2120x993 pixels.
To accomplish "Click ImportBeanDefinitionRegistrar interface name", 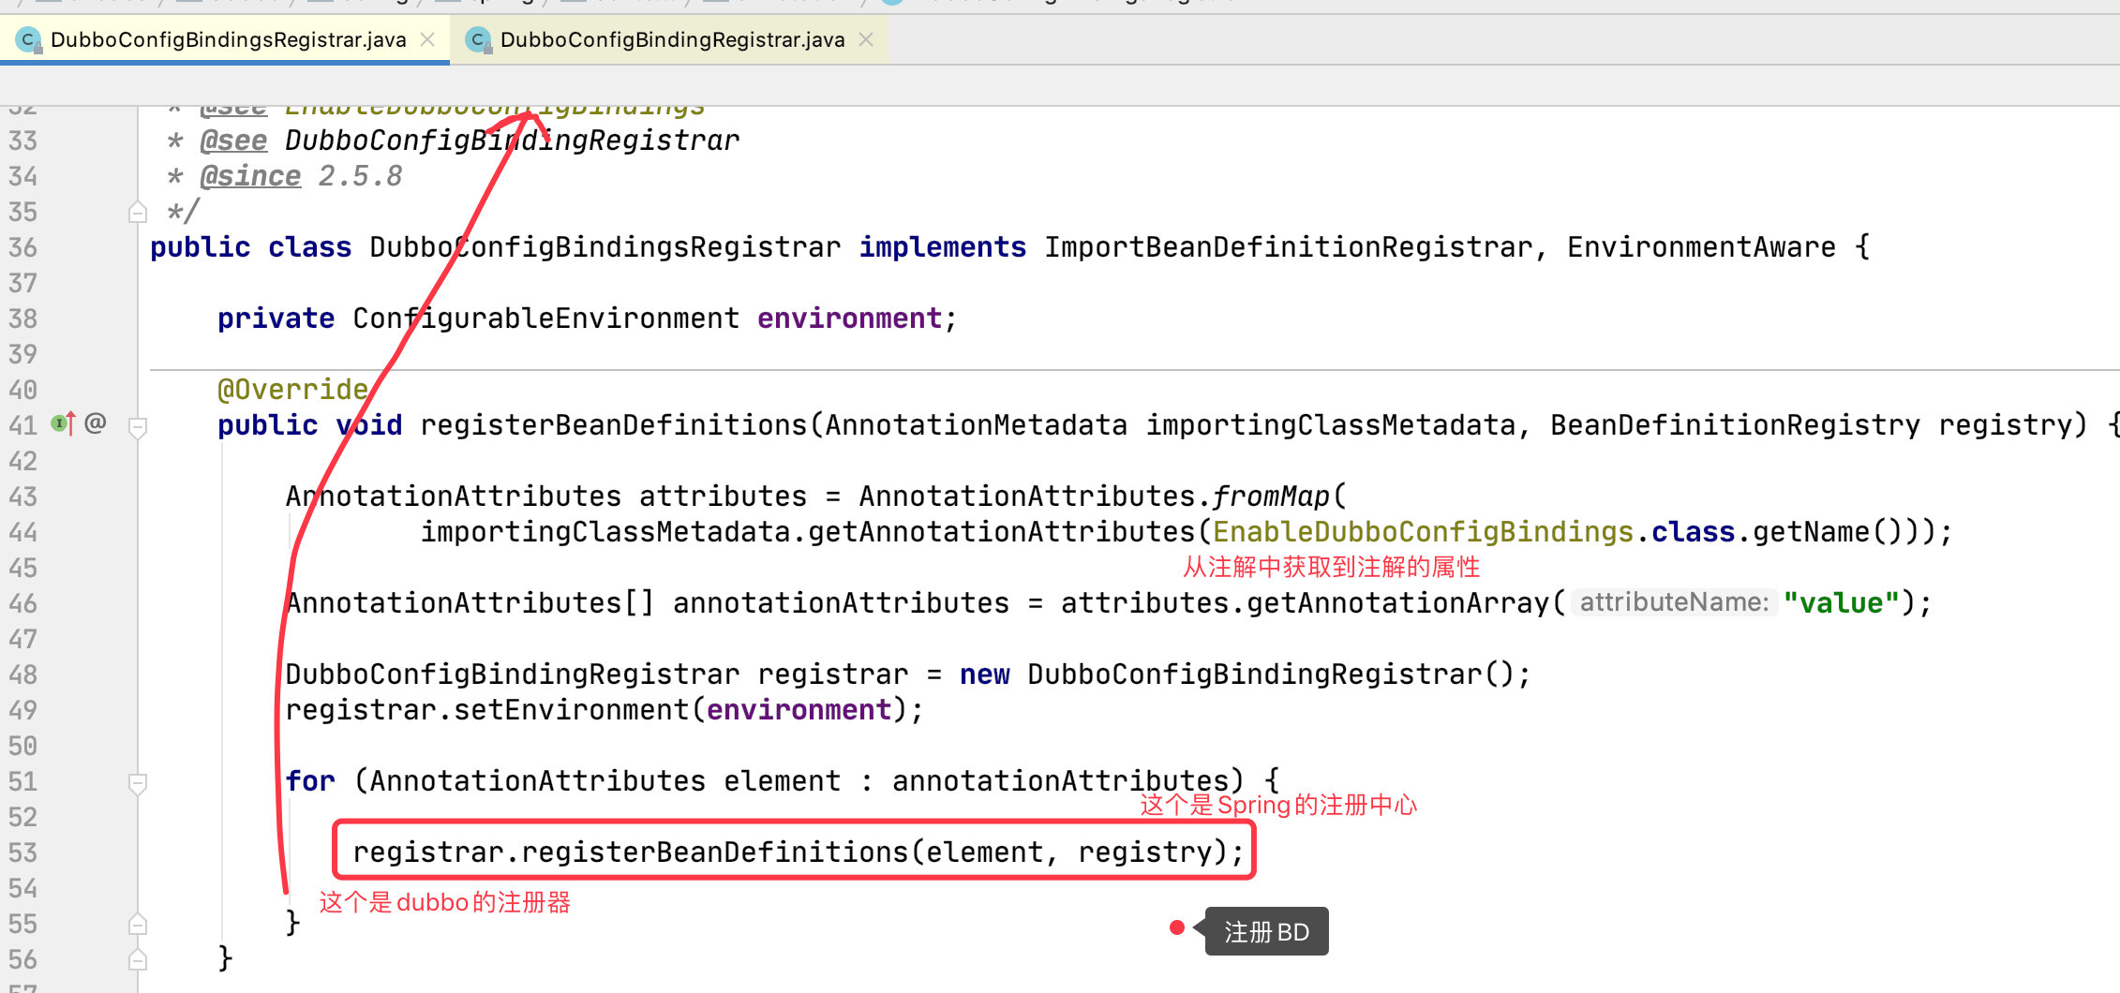I will pyautogui.click(x=1289, y=247).
